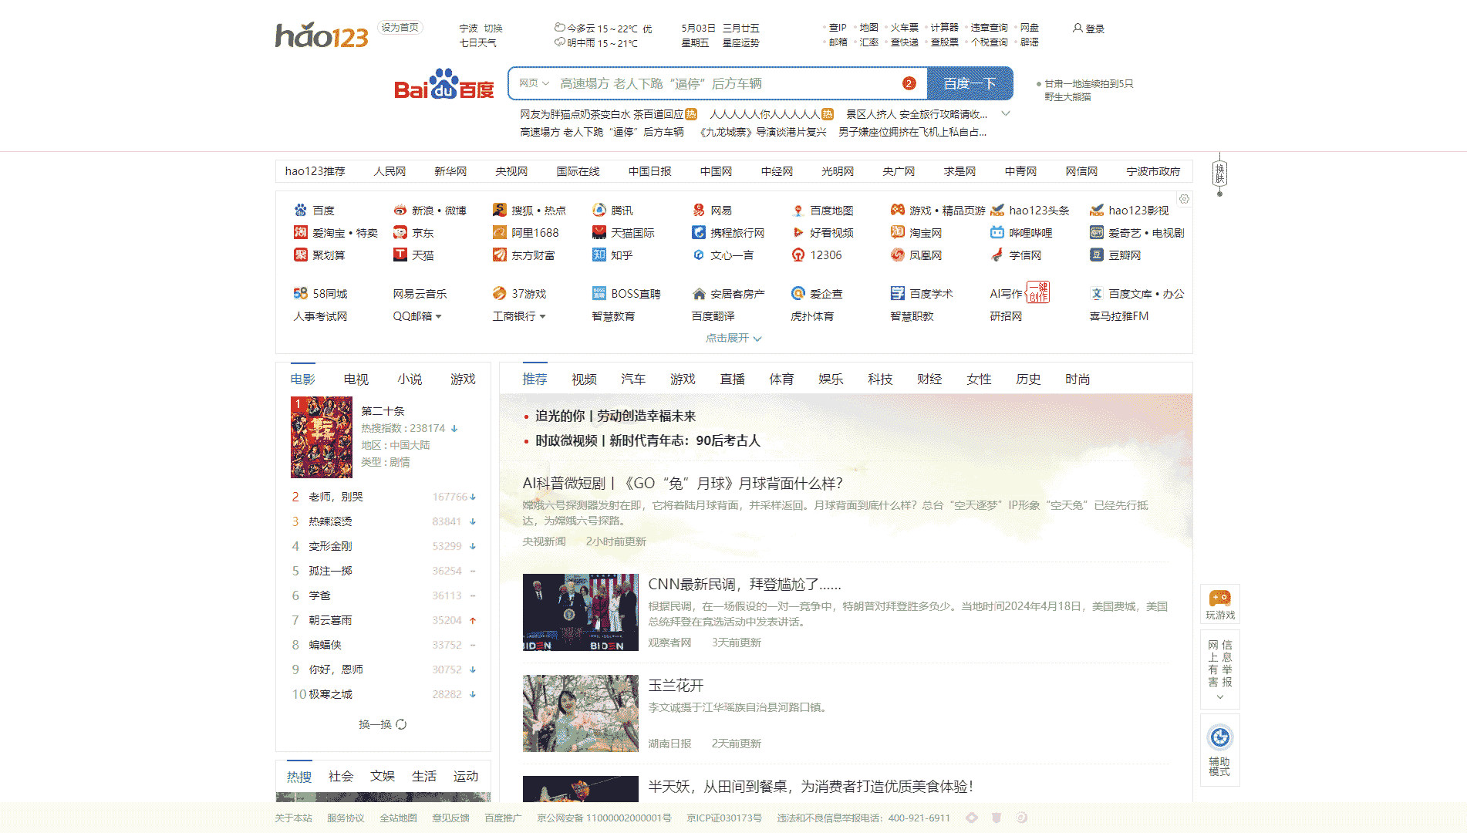The width and height of the screenshot is (1467, 833).
Task: Open the 人民网 link
Action: tap(390, 171)
